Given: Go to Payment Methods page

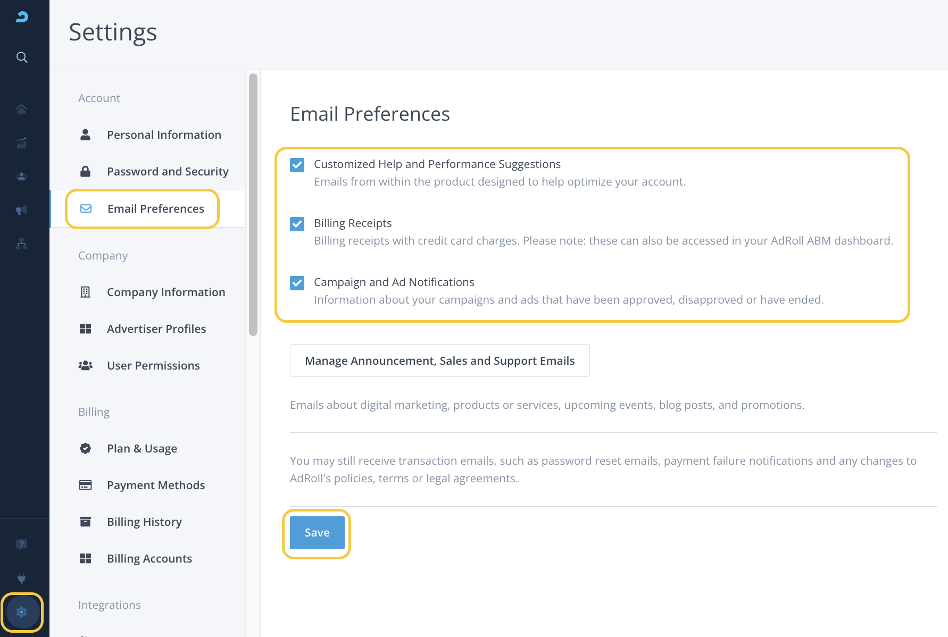Looking at the screenshot, I should tap(155, 485).
